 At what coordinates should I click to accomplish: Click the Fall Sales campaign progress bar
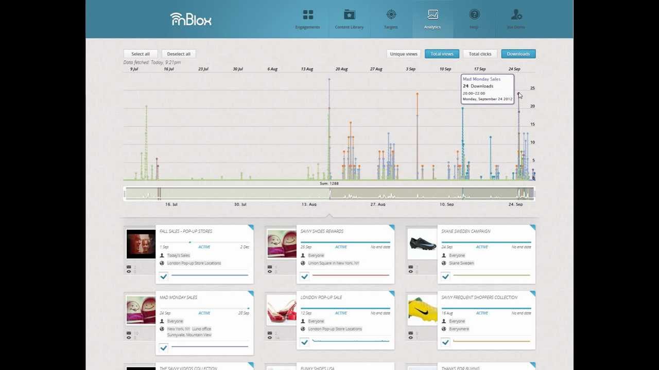(204, 242)
